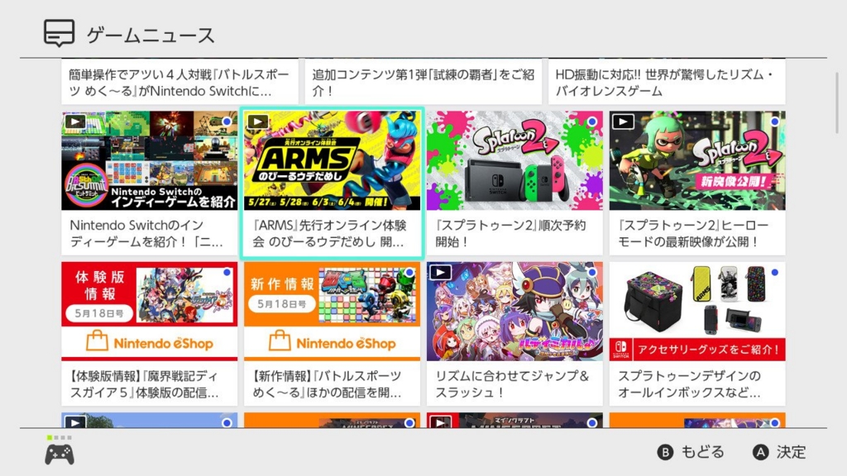The width and height of the screenshot is (847, 476).
Task: Open the Splatoon 2 preorder start article
Action: coord(514,183)
